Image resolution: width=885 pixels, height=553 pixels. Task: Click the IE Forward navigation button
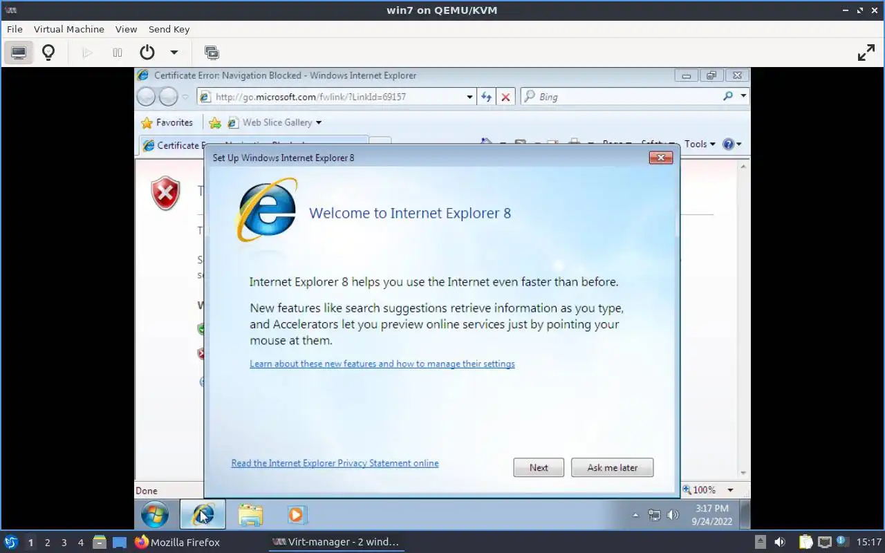[x=168, y=97]
